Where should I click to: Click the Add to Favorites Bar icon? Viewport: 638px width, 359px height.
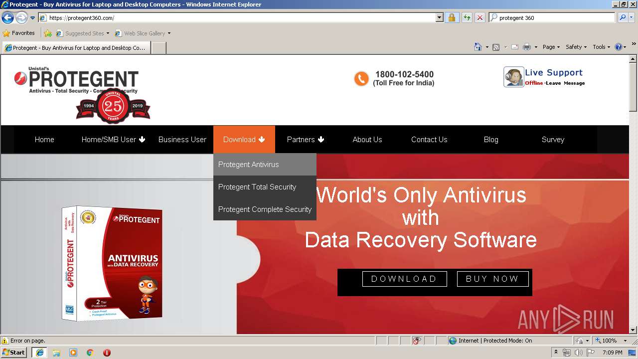48,33
